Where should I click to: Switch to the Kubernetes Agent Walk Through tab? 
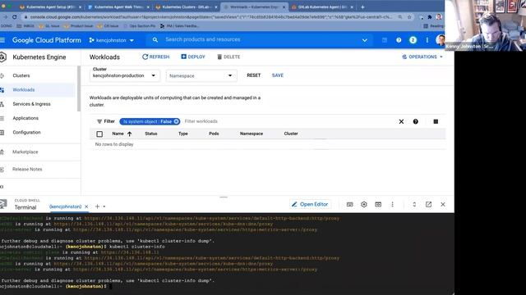pyautogui.click(x=118, y=7)
